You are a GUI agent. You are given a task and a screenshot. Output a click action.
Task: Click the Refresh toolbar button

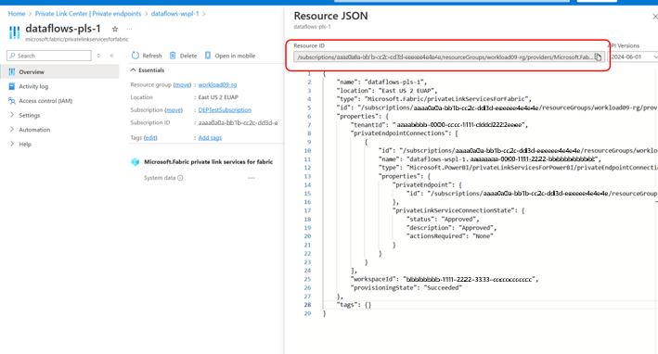pyautogui.click(x=147, y=56)
